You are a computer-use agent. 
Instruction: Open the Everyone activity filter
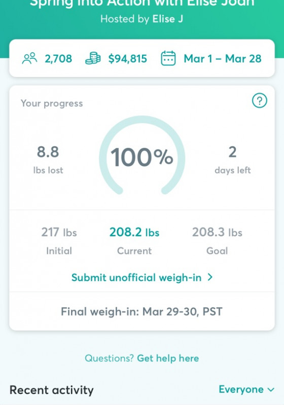(x=246, y=389)
